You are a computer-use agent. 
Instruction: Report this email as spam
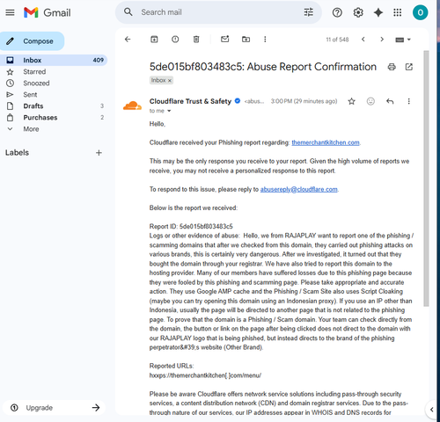coord(175,40)
